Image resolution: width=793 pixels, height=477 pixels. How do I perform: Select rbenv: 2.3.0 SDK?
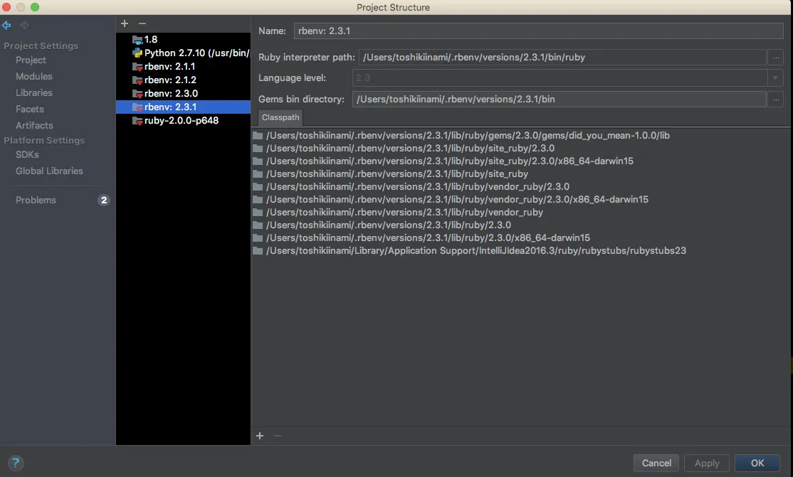(x=183, y=93)
